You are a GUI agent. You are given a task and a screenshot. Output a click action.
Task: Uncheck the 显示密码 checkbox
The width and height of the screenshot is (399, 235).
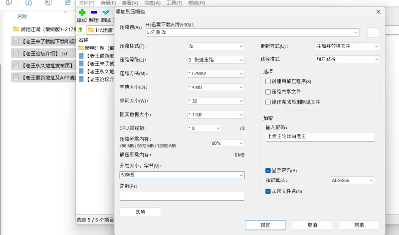pyautogui.click(x=268, y=170)
